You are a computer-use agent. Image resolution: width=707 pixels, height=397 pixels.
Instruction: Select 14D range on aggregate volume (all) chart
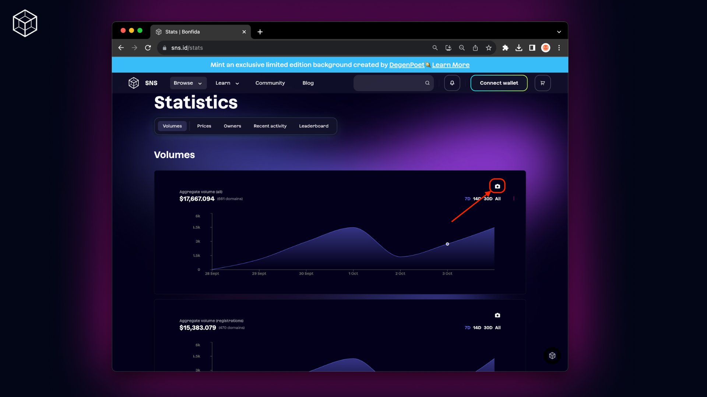[x=477, y=199]
